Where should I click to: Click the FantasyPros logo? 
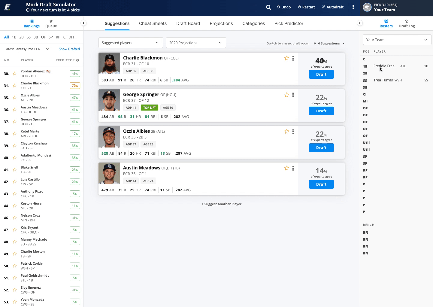pyautogui.click(x=8, y=7)
